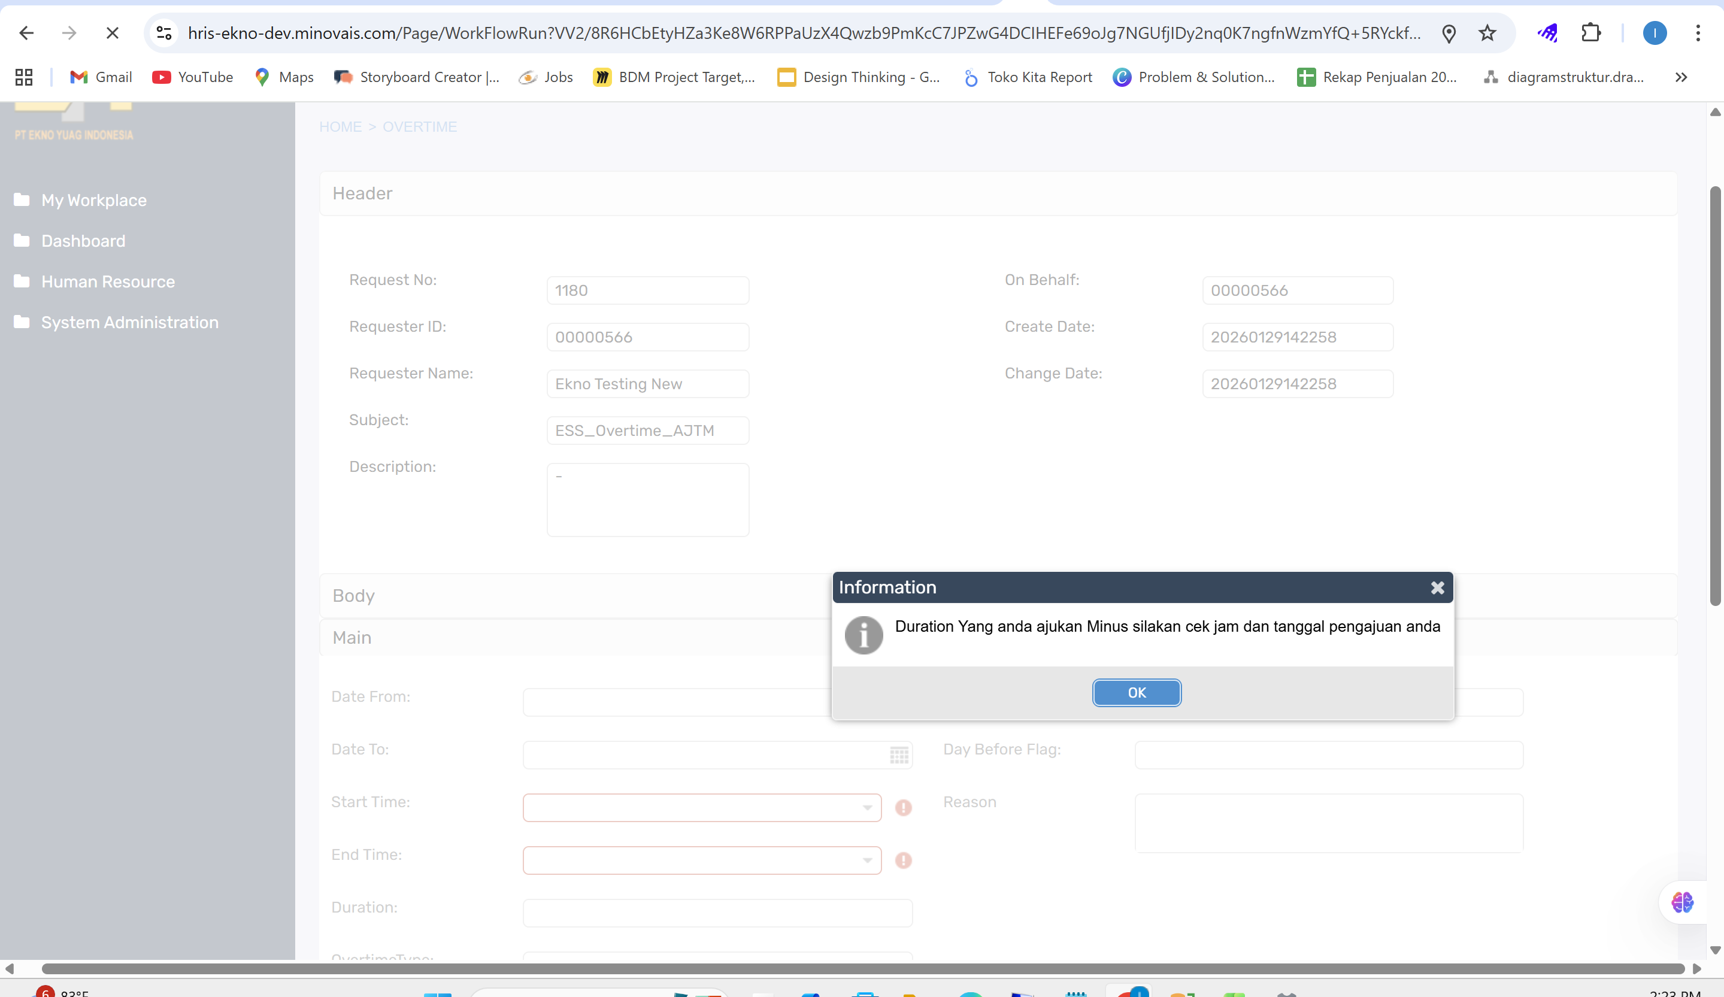Screen dimensions: 1724x997
Task: Show more bookmarks with the chevron
Action: pos(1681,77)
